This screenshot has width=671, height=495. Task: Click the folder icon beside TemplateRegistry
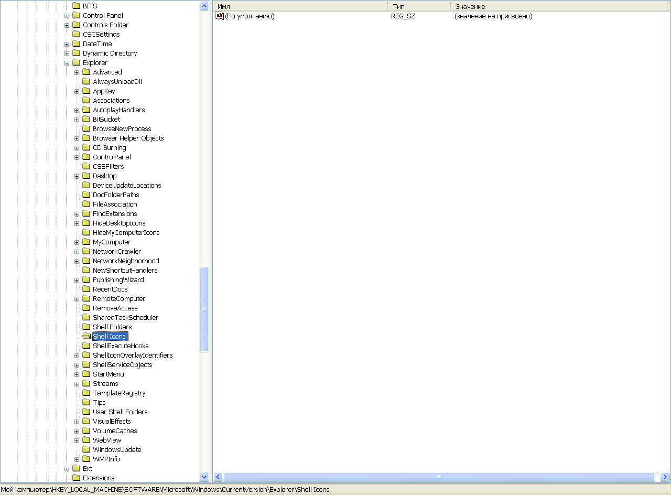pos(86,393)
